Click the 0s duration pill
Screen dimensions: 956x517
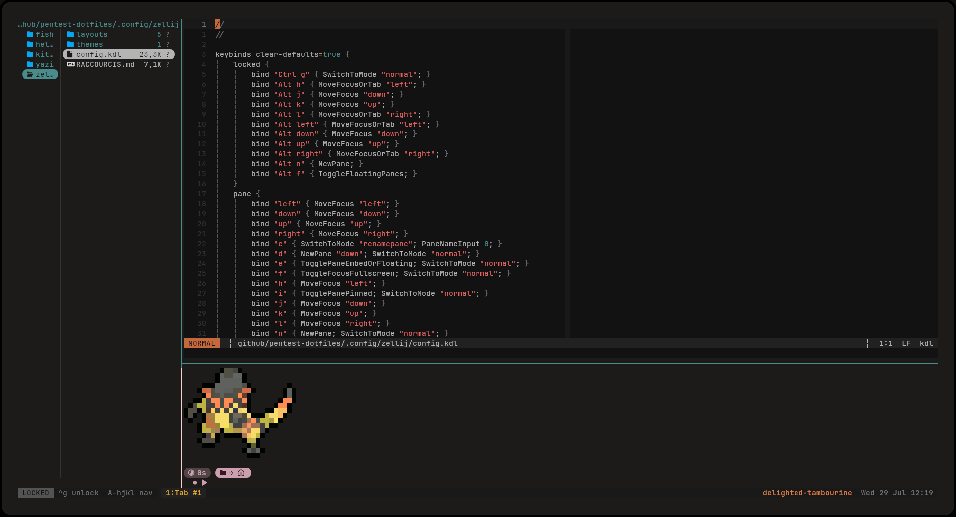[x=197, y=473]
